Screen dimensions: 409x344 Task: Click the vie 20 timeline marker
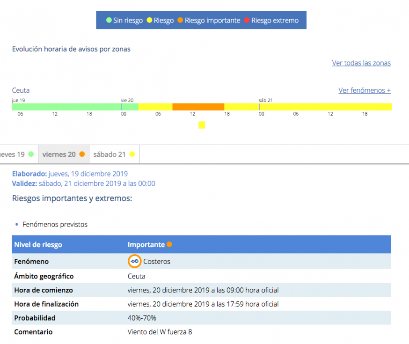click(127, 100)
